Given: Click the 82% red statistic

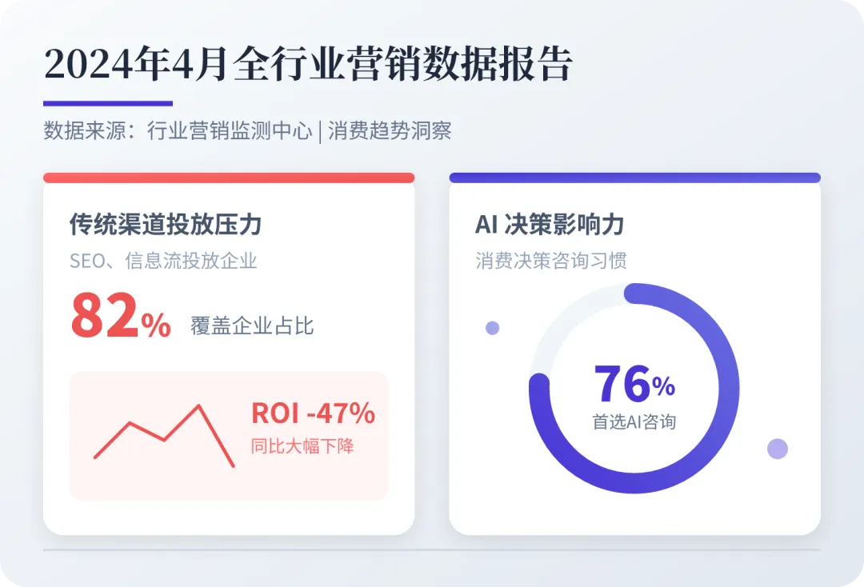Looking at the screenshot, I should coord(121,316).
